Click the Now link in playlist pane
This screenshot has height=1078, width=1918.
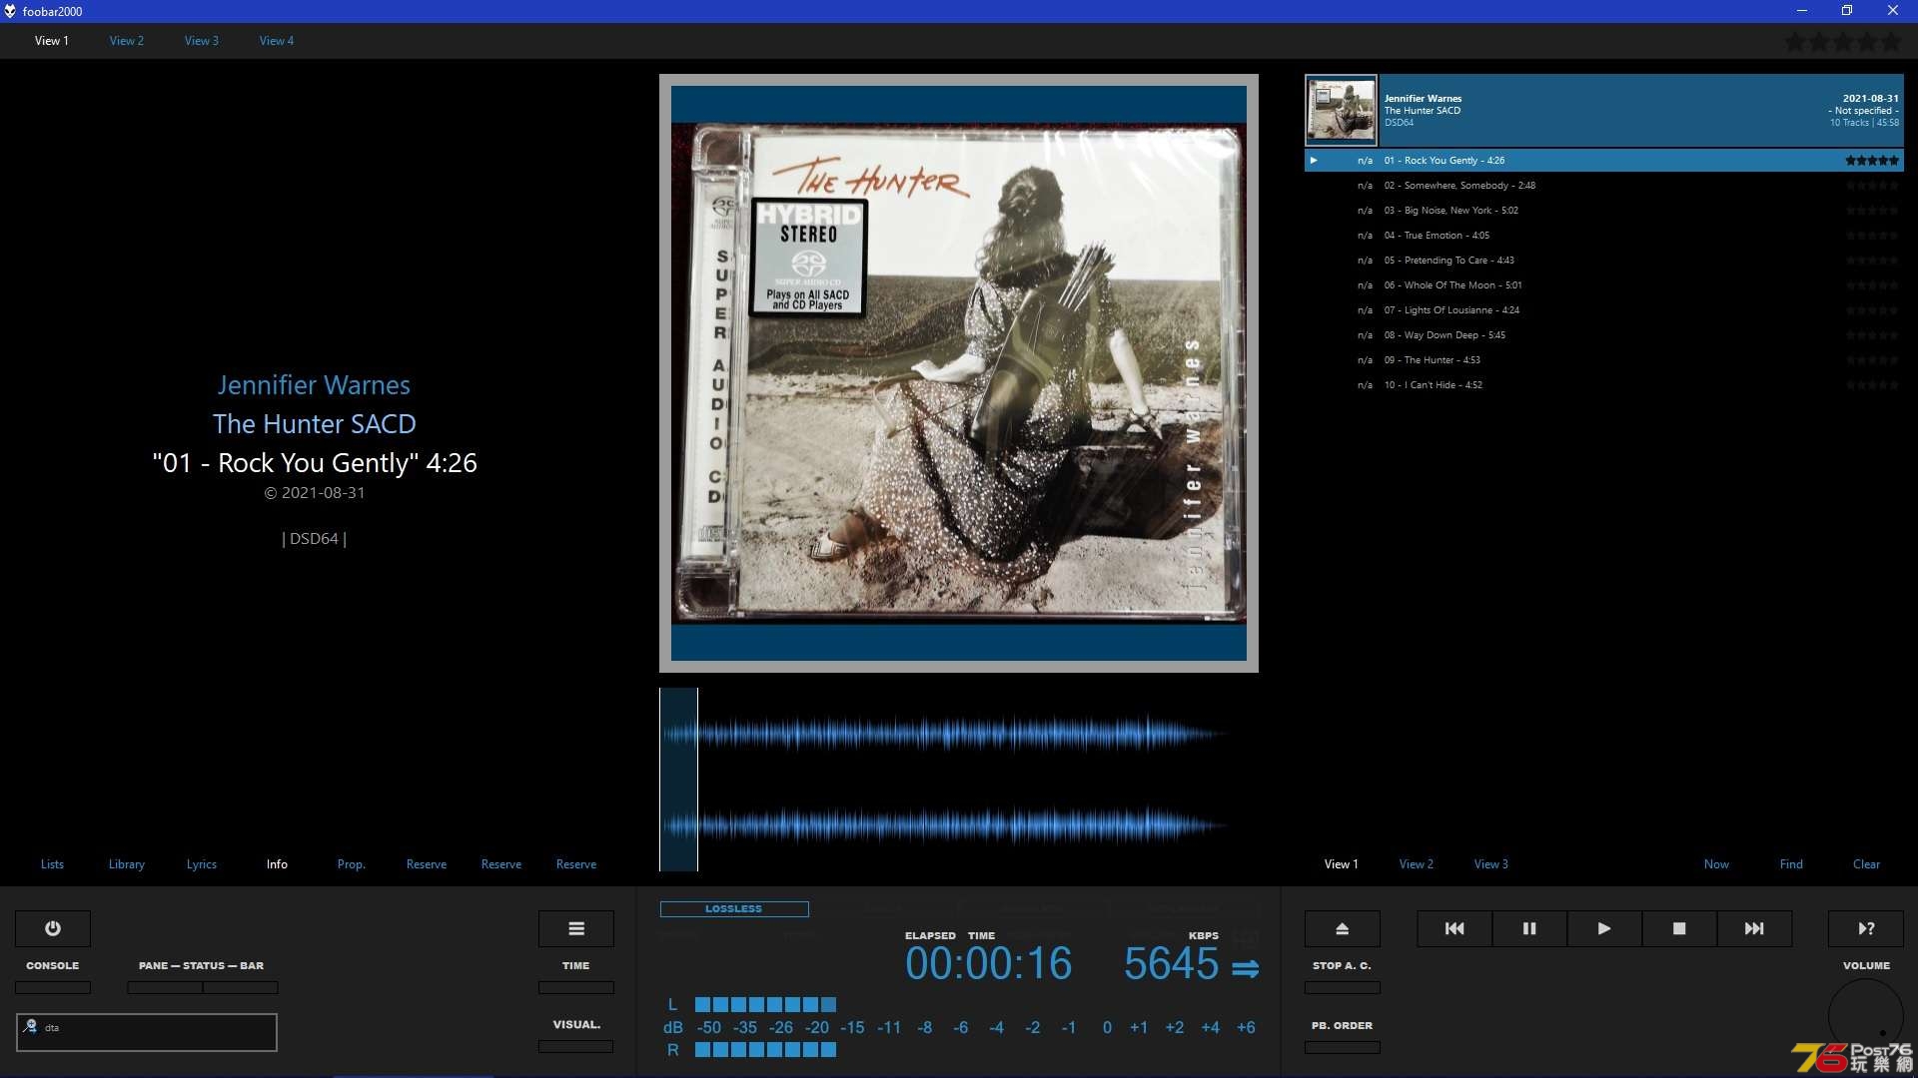1716,864
